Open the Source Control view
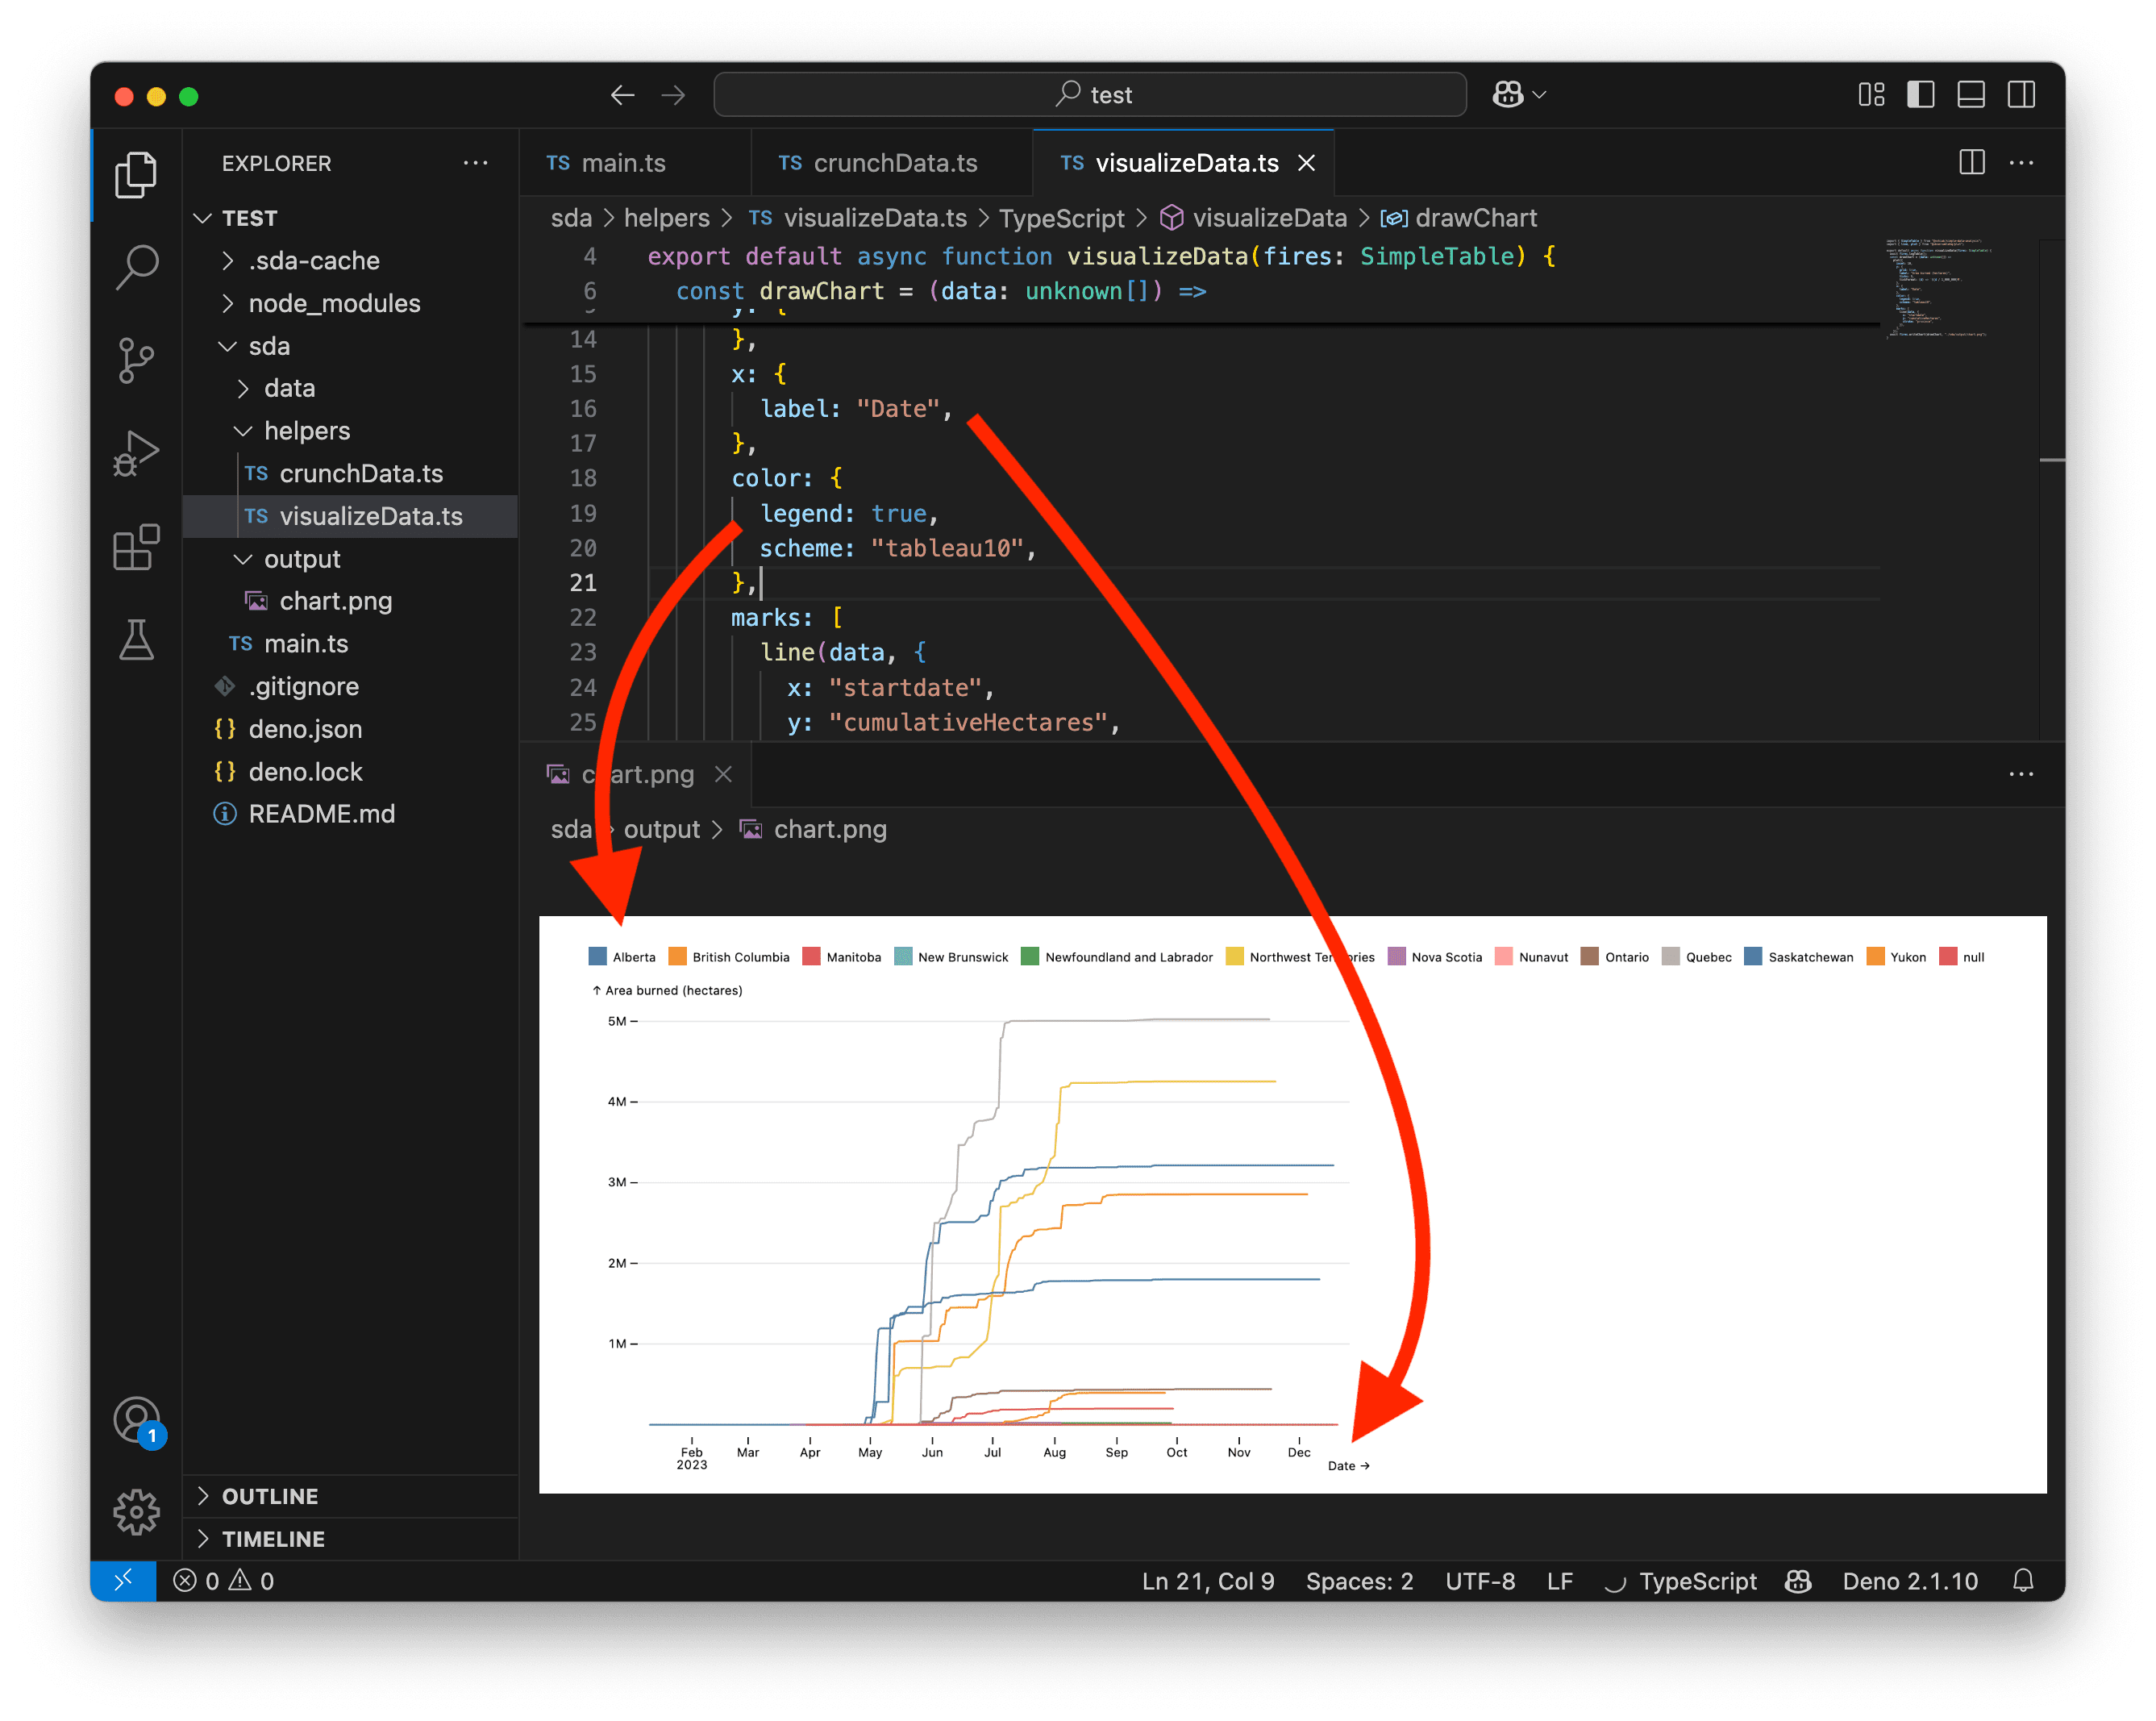The width and height of the screenshot is (2156, 1721). [137, 360]
